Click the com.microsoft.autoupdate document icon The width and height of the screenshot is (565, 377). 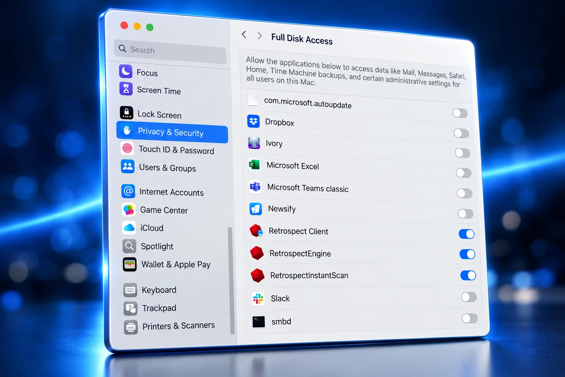(253, 99)
